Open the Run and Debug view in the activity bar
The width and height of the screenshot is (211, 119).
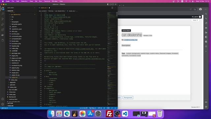[x=3, y=24]
